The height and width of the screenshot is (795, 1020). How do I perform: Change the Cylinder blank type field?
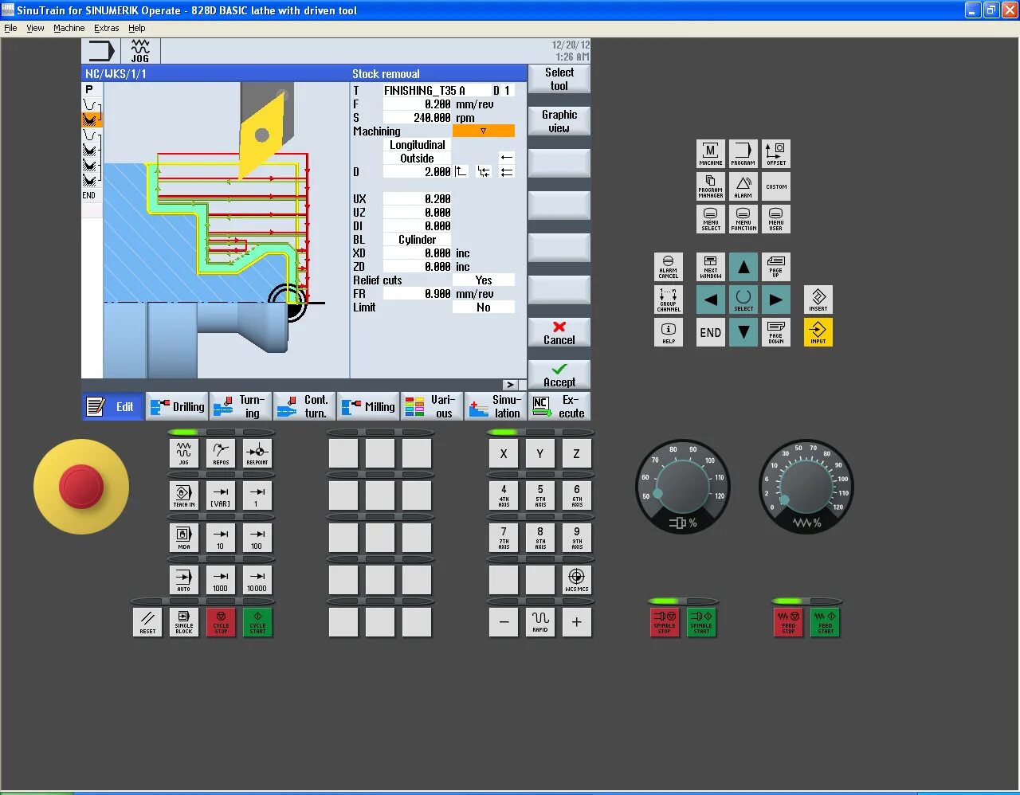point(417,240)
